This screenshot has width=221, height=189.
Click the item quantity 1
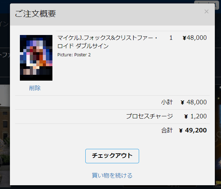point(171,38)
